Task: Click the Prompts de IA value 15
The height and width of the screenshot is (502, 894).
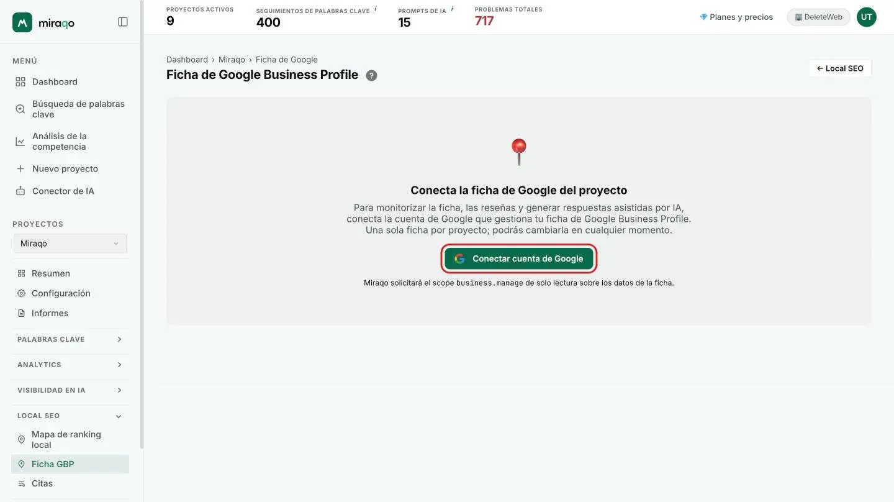Action: [404, 22]
